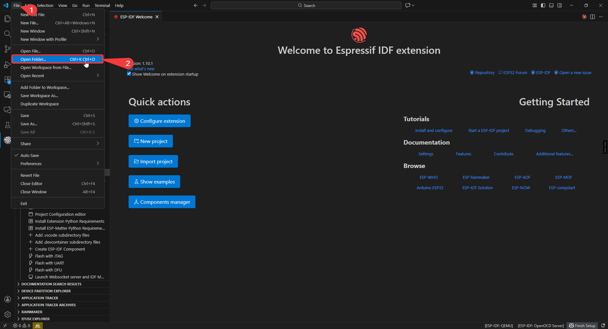This screenshot has height=329, width=608.
Task: Expand the eFuse Explorer section
Action: (x=63, y=319)
